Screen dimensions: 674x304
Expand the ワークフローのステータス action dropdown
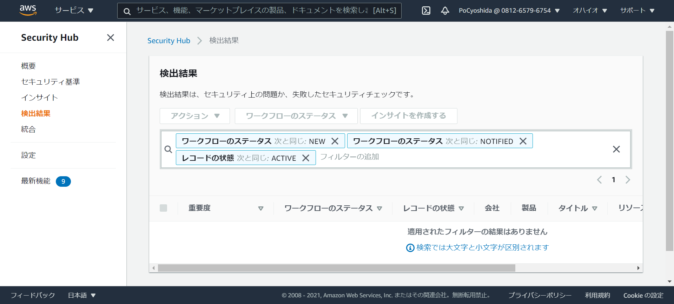pyautogui.click(x=296, y=116)
